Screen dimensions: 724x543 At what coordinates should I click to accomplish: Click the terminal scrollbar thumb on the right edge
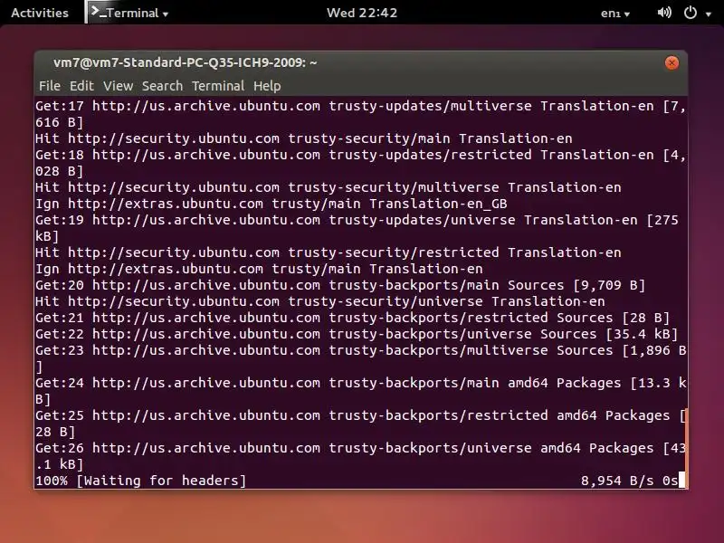coord(686,448)
